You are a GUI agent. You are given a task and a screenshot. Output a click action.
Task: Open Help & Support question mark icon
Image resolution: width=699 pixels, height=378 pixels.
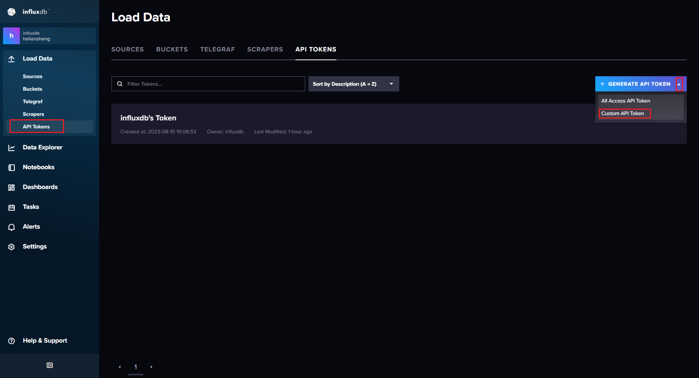(x=11, y=340)
